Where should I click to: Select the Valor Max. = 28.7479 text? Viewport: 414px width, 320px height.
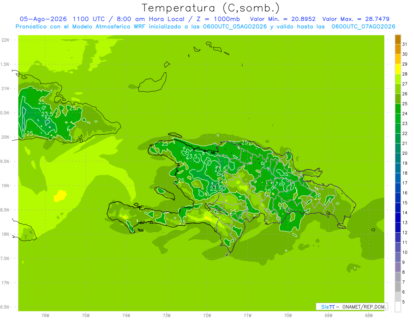click(x=356, y=19)
